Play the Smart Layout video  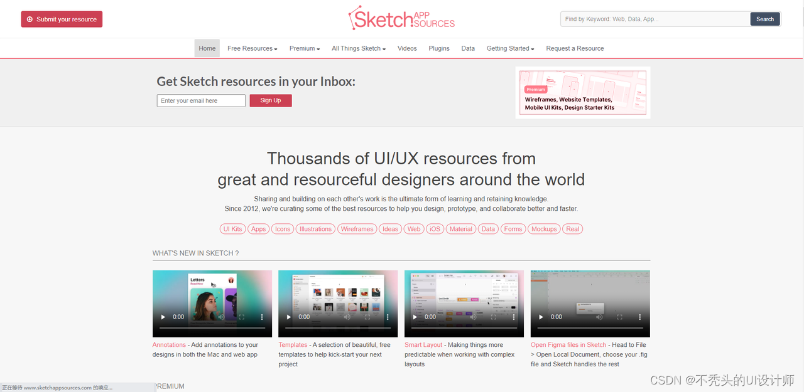[415, 317]
